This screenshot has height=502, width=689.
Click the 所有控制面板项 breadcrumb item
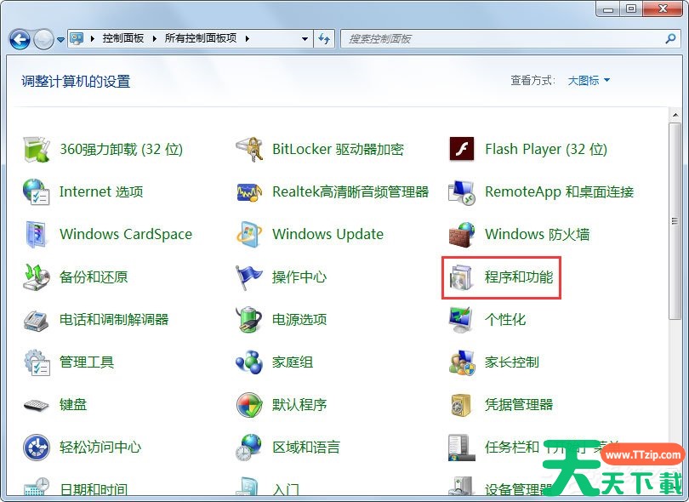tap(201, 39)
